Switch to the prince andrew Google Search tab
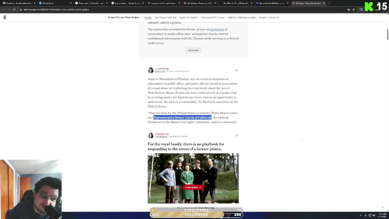Image resolution: width=389 pixels, height=219 pixels. [127, 3]
